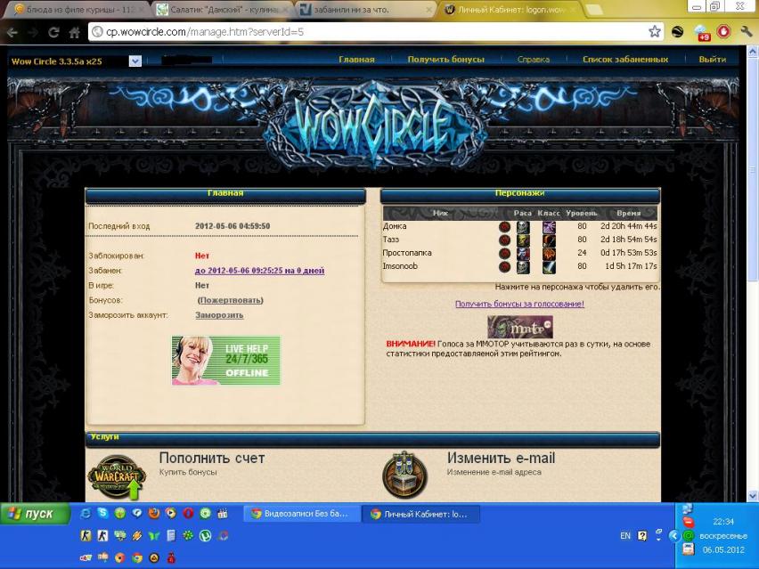
Task: Open Chrome's wrench settings menu
Action: pos(747,31)
